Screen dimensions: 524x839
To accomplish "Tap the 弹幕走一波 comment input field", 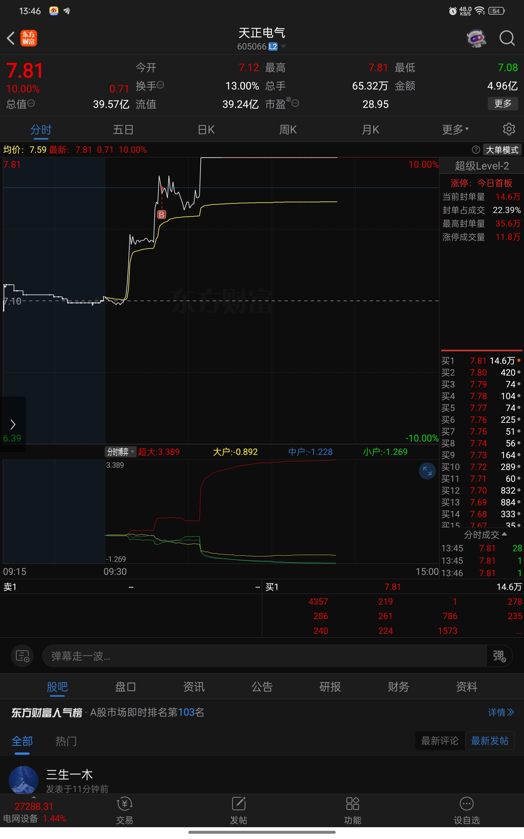I will pos(264,656).
